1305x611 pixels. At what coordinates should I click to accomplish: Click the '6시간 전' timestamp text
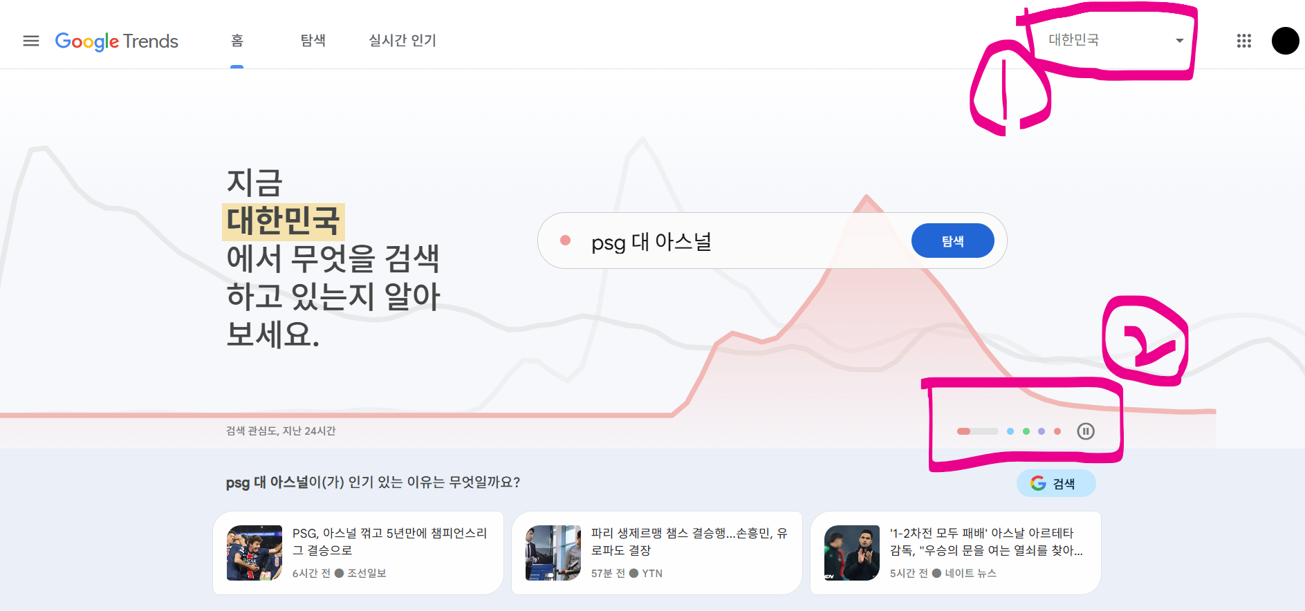[311, 573]
